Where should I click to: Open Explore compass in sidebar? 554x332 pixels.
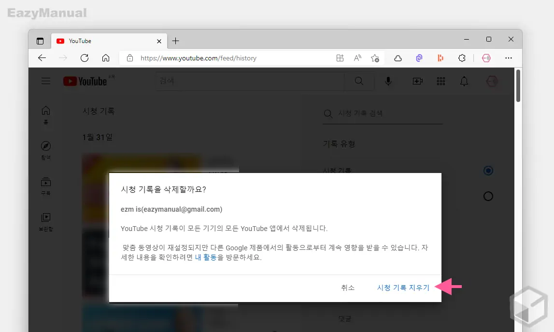pos(46,151)
